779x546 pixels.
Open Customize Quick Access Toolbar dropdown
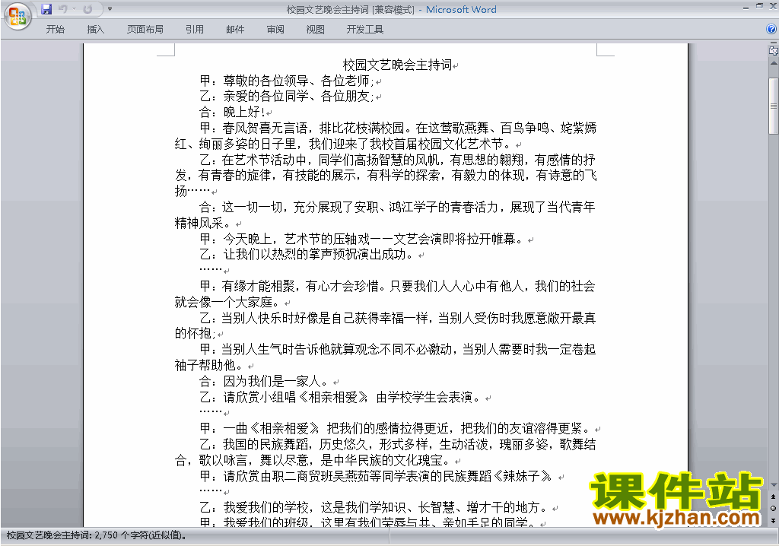click(x=110, y=9)
